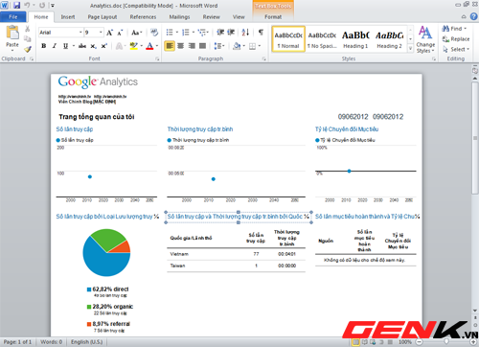
Task: Expand bullets list dropdown
Action: [x=177, y=33]
